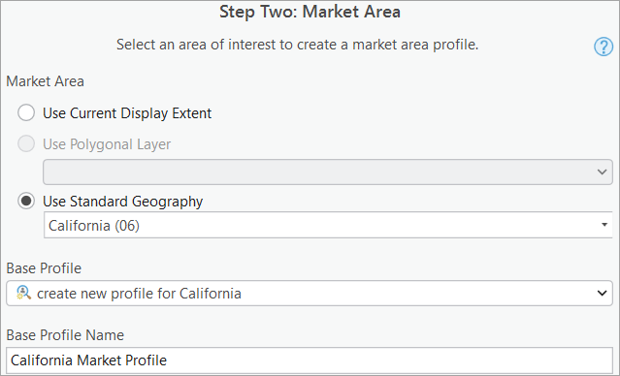This screenshot has height=376, width=620.
Task: Click the profile magnifier icon in Base Profile
Action: (x=23, y=293)
